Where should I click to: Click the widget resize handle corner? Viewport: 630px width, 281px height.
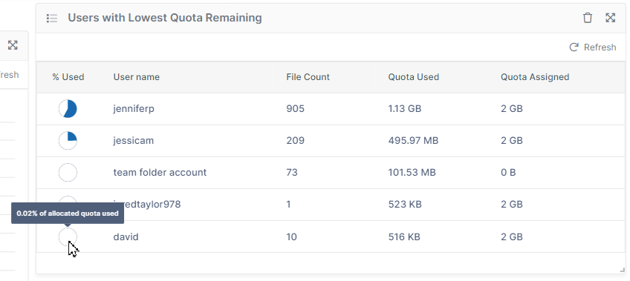coord(623,271)
